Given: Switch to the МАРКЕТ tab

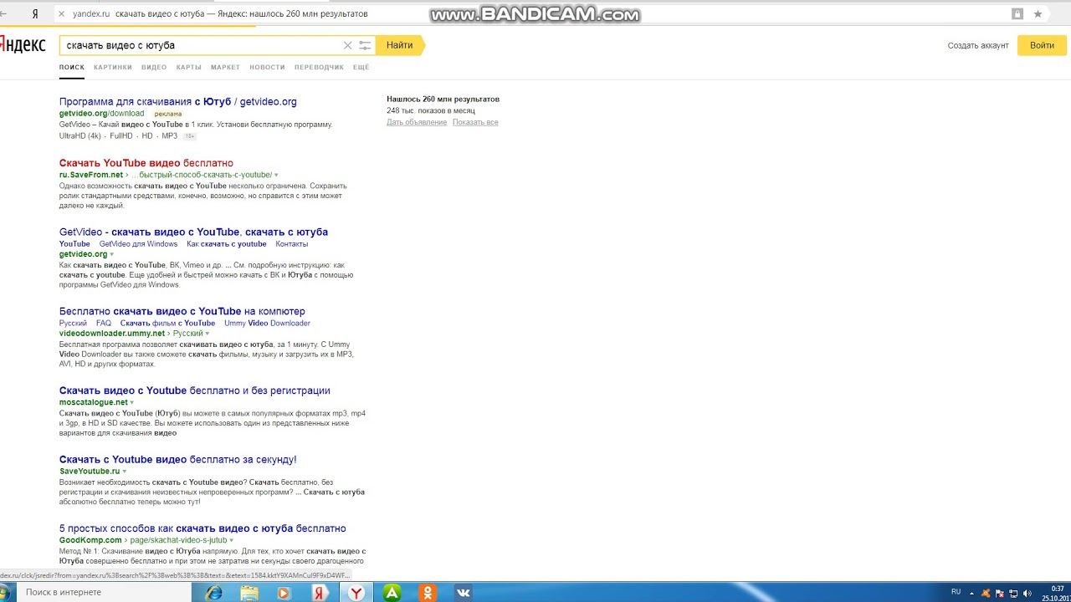Looking at the screenshot, I should click(x=225, y=67).
